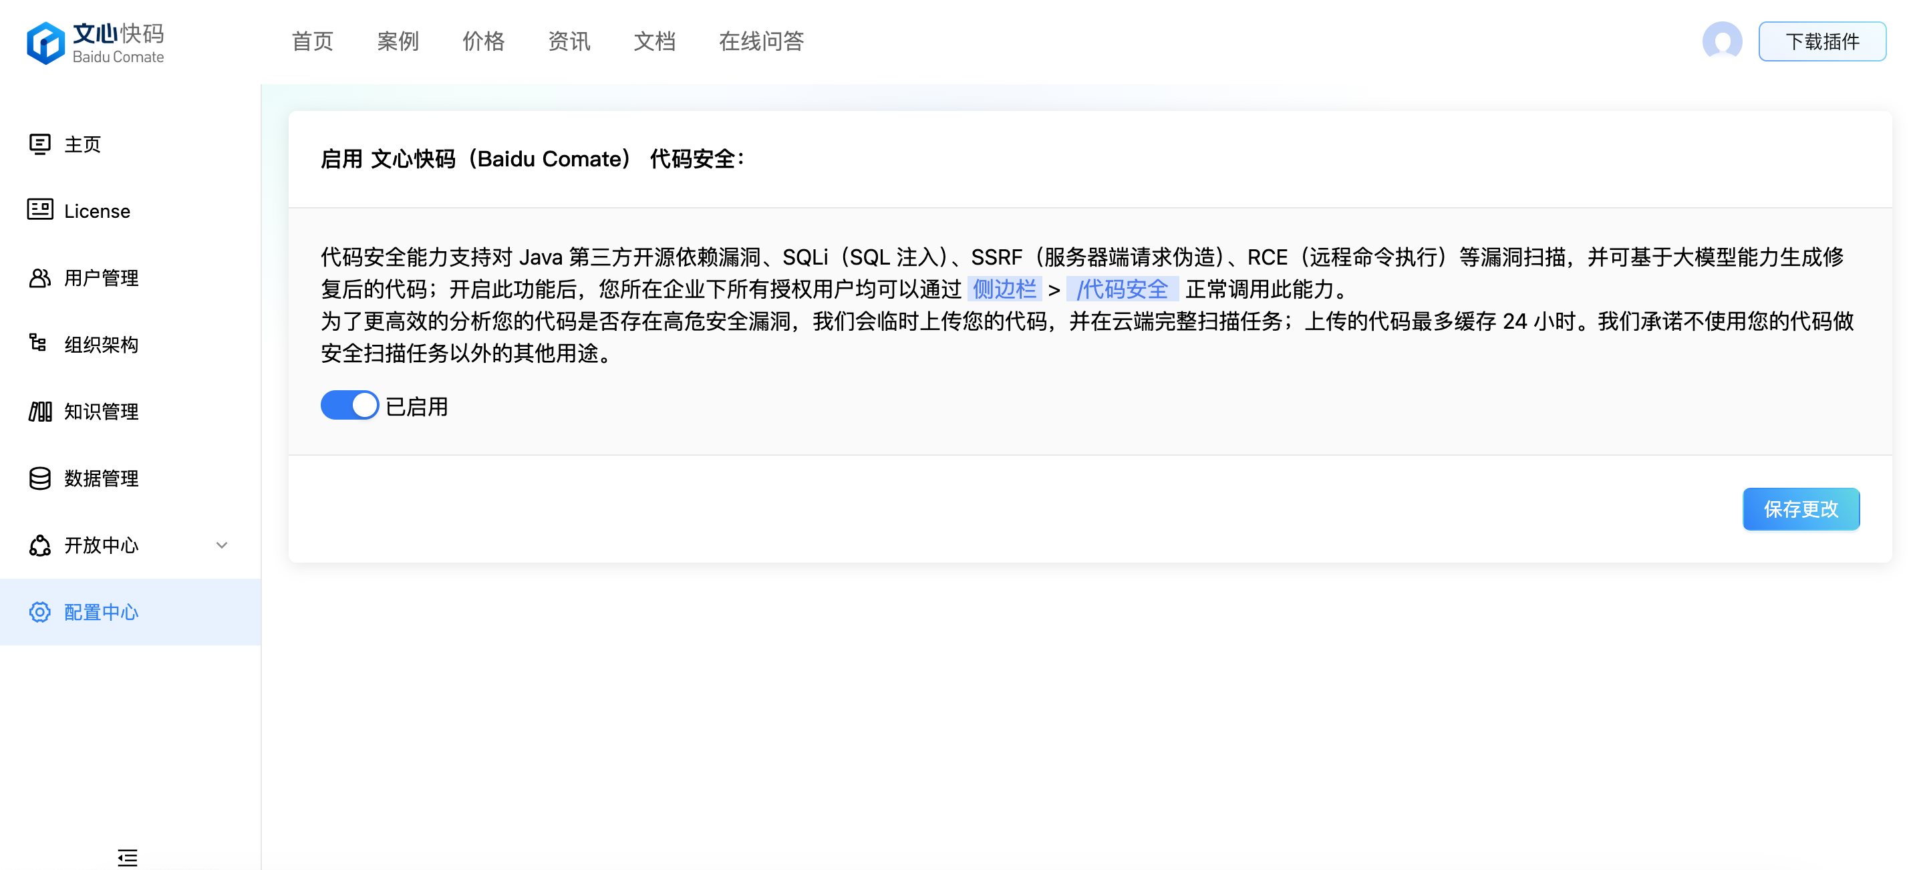Click the 侧边栏 highlighted link

pyautogui.click(x=1004, y=289)
